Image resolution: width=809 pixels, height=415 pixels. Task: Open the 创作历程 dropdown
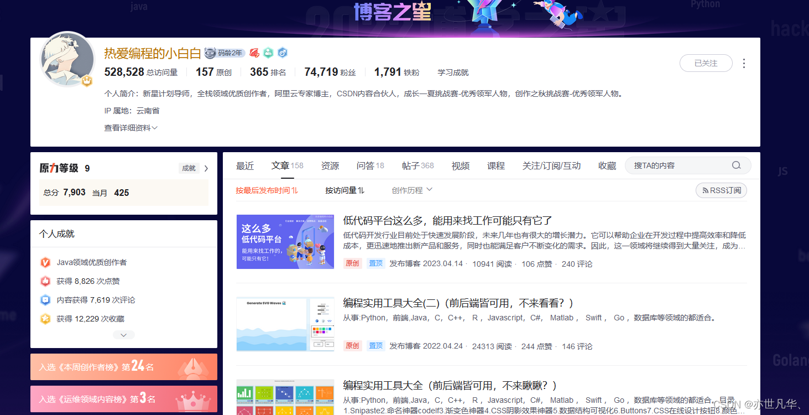click(x=412, y=190)
